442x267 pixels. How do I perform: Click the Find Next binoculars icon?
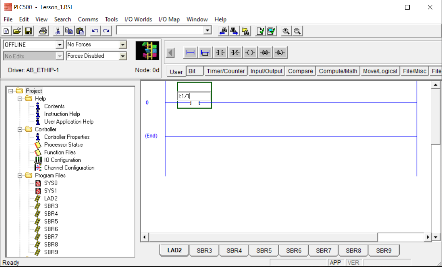(234, 31)
